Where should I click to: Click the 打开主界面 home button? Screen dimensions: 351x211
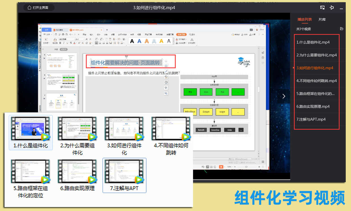(x=38, y=8)
